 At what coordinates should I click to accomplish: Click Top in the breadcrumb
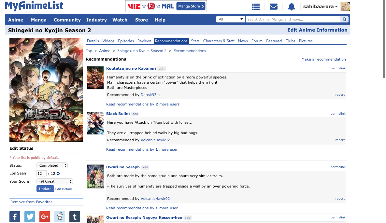89,51
